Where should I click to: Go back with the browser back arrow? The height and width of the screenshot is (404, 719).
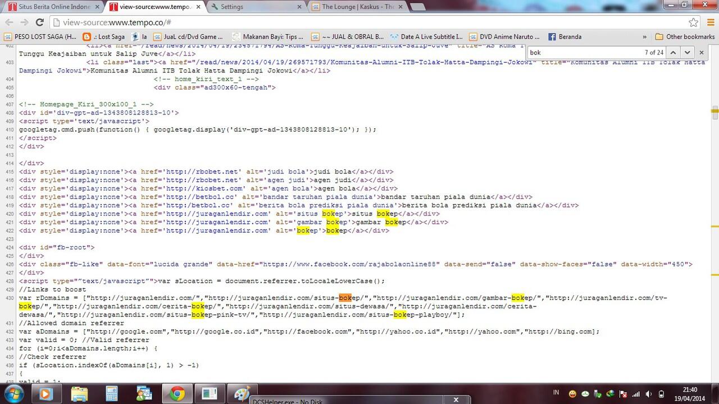click(9, 22)
